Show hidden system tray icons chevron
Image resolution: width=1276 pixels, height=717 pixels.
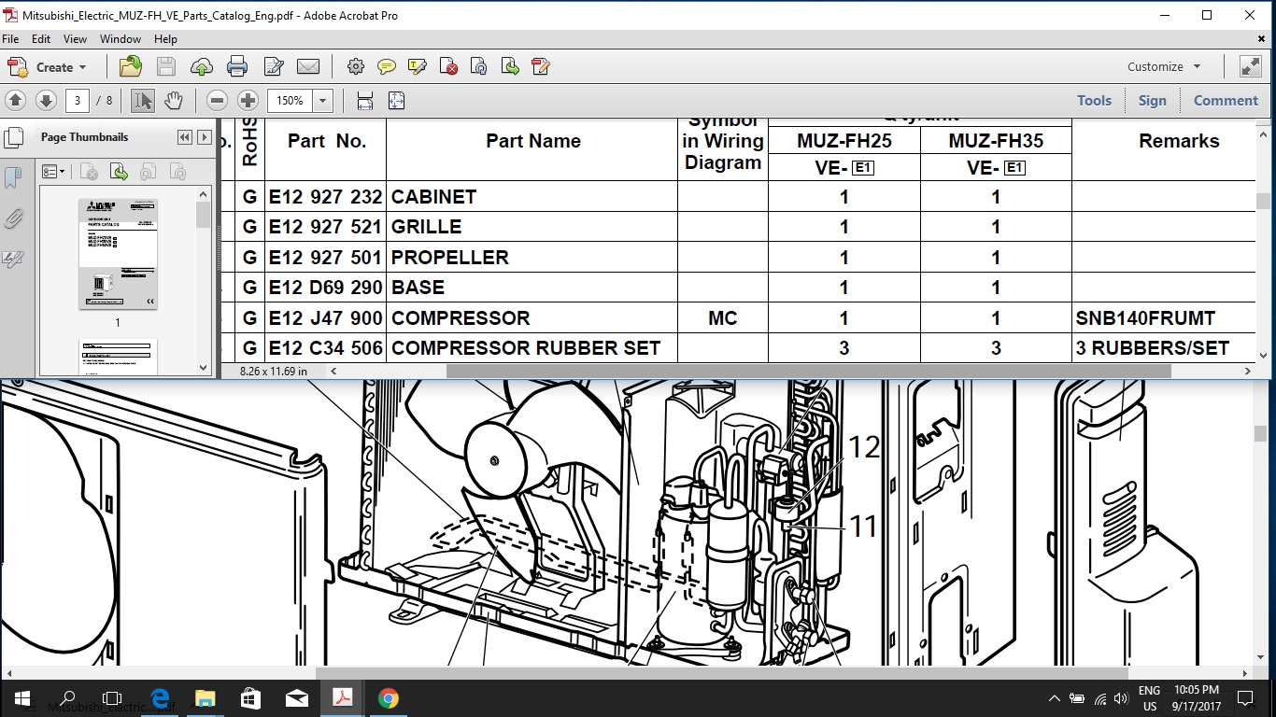[x=1055, y=698]
